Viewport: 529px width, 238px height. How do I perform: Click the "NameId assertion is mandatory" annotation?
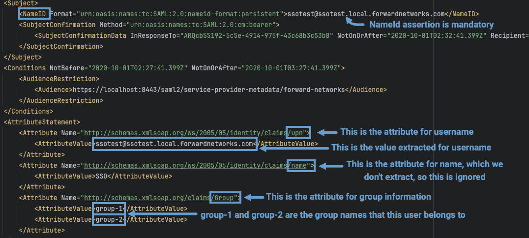(x=431, y=24)
